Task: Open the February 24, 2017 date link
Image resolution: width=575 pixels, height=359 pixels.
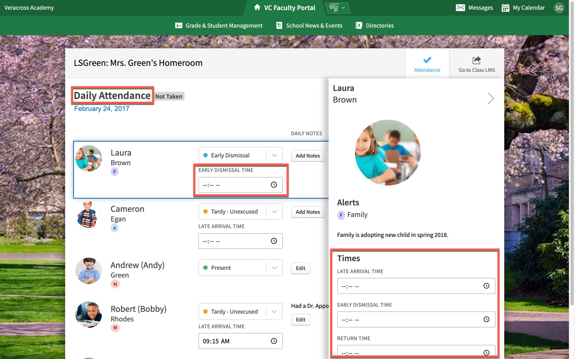Action: pos(101,108)
